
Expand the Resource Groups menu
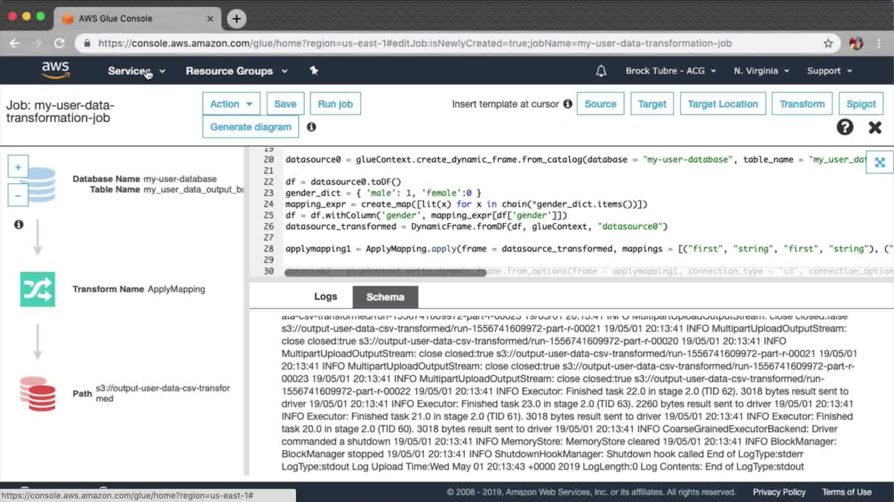point(237,71)
